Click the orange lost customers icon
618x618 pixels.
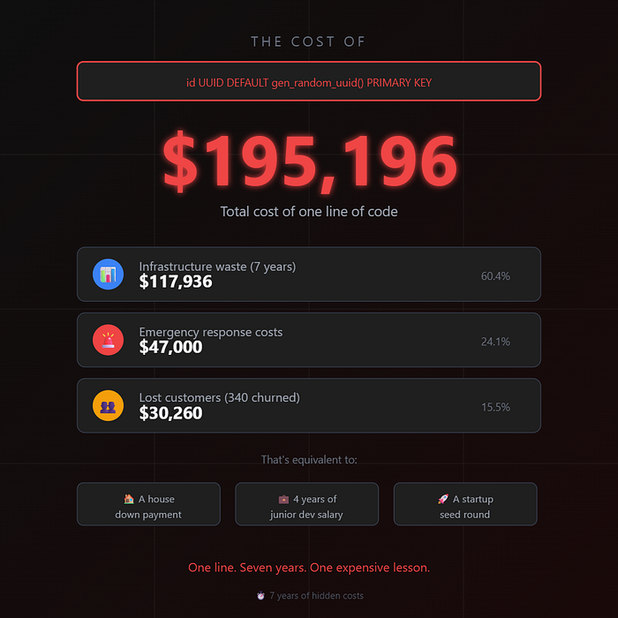pos(108,405)
